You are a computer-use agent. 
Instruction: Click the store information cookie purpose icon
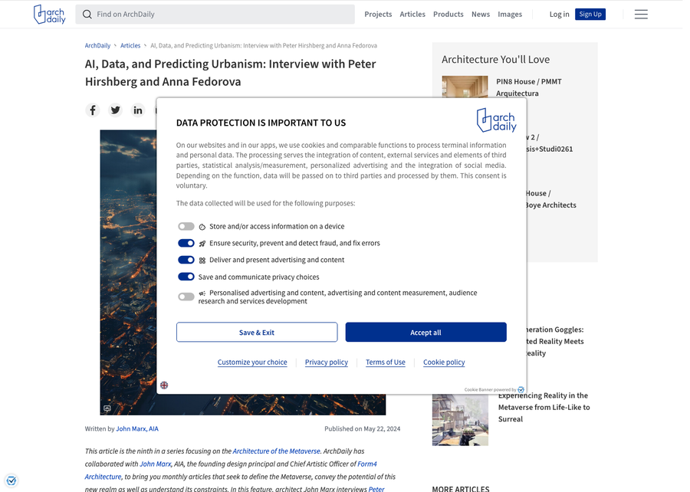[202, 227]
